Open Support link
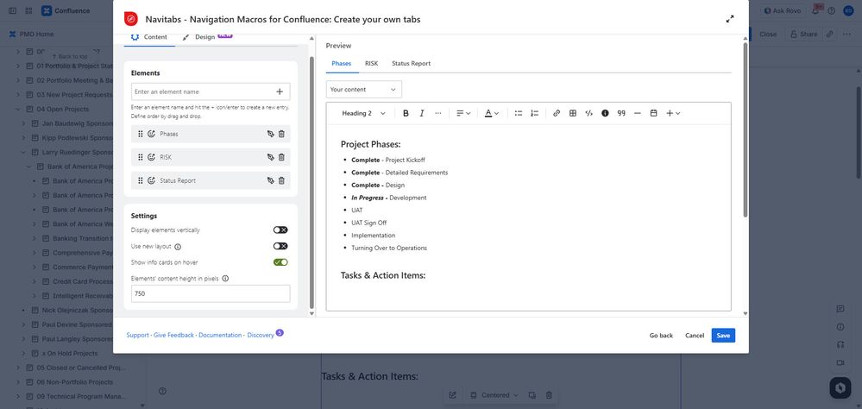862x409 pixels. [x=137, y=335]
